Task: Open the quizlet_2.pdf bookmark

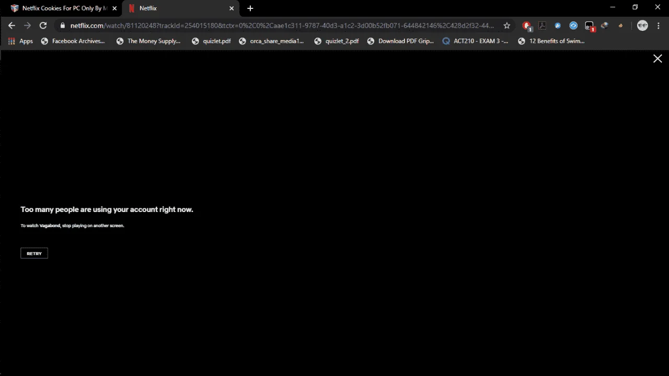Action: (336, 41)
